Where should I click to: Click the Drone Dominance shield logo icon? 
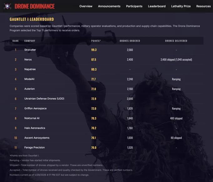click(x=8, y=6)
